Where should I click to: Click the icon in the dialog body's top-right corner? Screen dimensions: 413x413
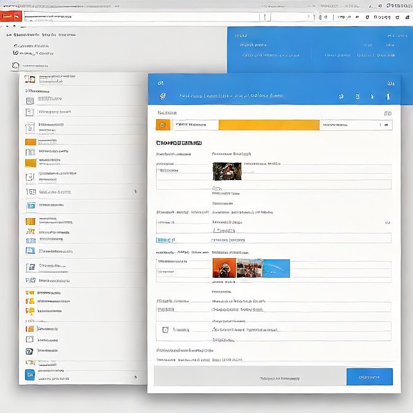click(387, 113)
